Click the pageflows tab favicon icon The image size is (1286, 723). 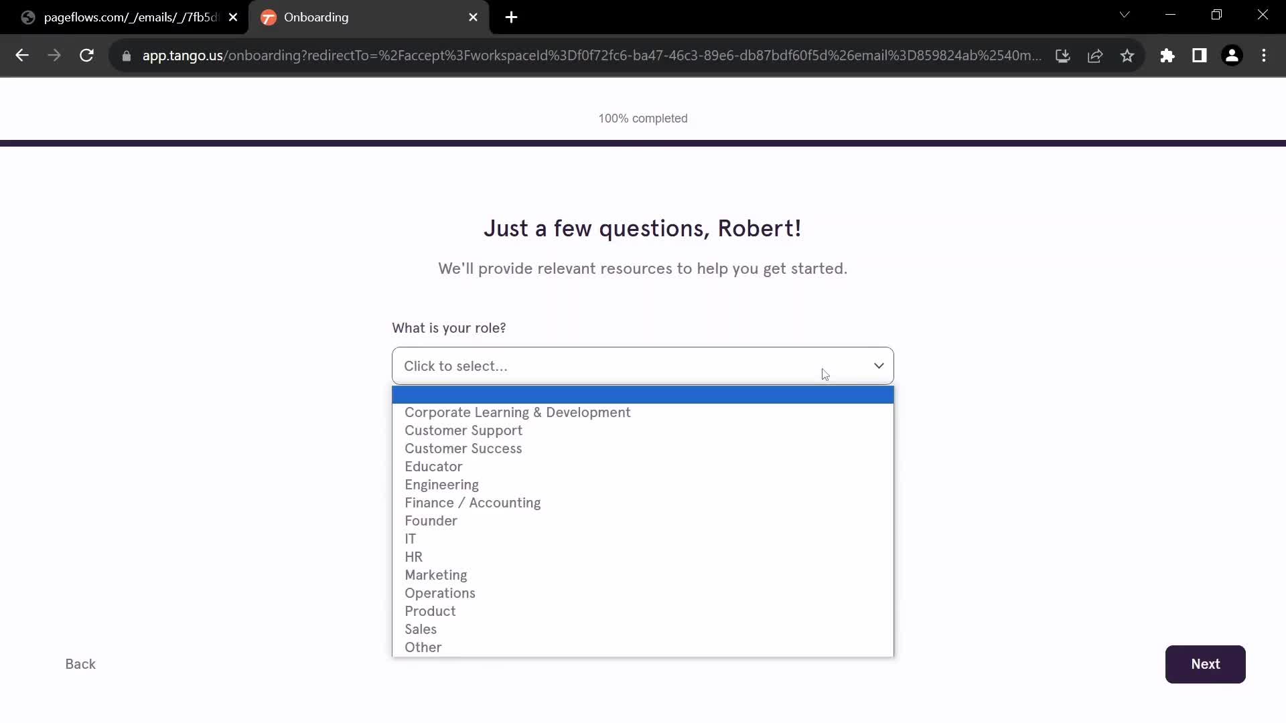coord(28,17)
